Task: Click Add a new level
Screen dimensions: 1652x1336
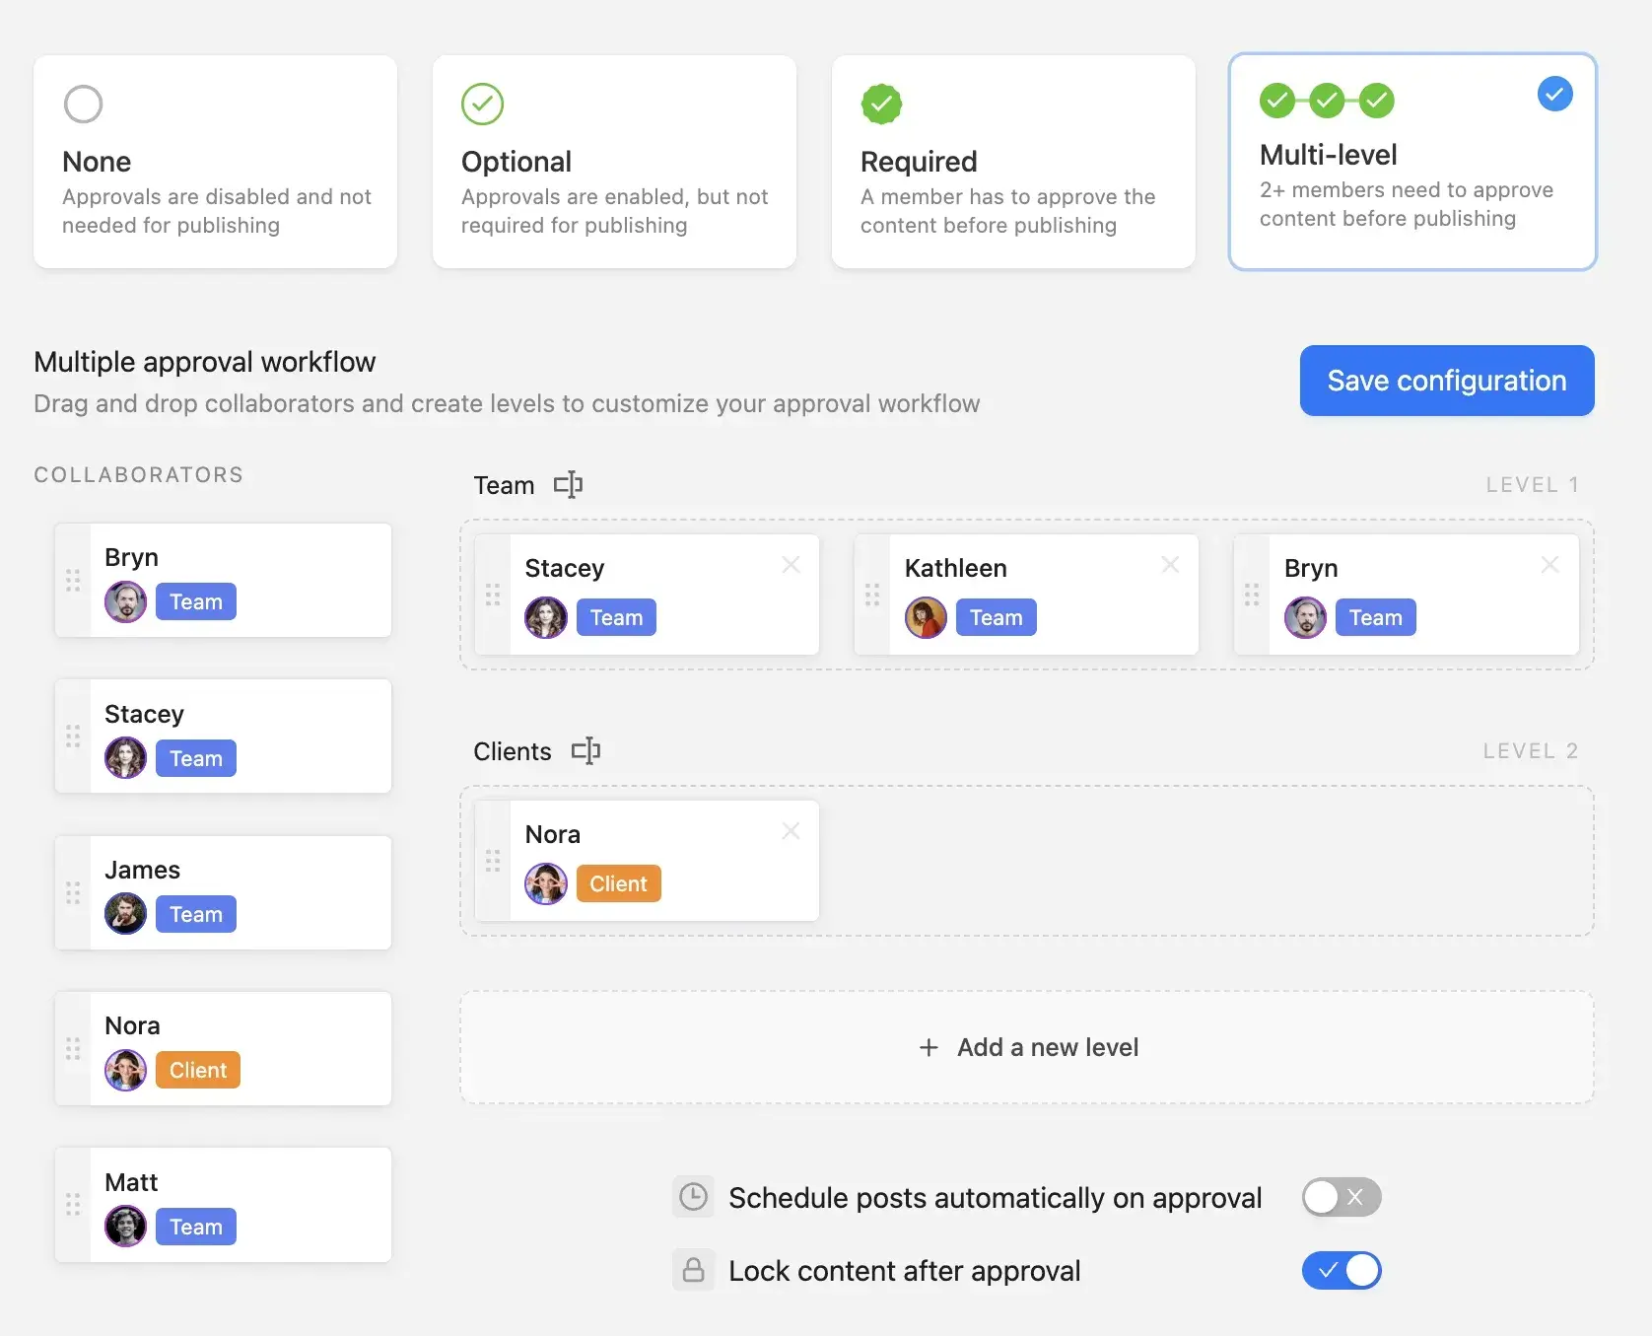Action: pos(1028,1047)
